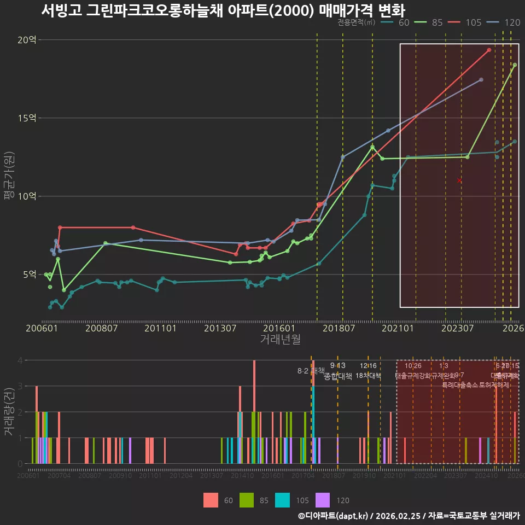The width and height of the screenshot is (525, 525).
Task: Click the last light-green 85 line data point
Action: [x=515, y=65]
